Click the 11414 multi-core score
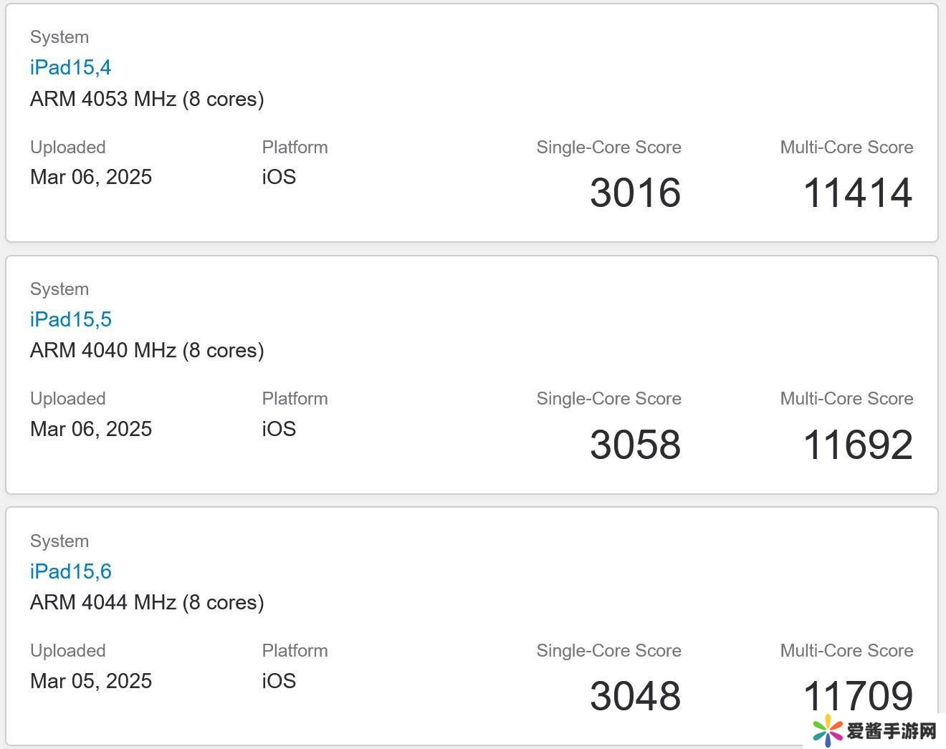The image size is (946, 749). pos(857,193)
